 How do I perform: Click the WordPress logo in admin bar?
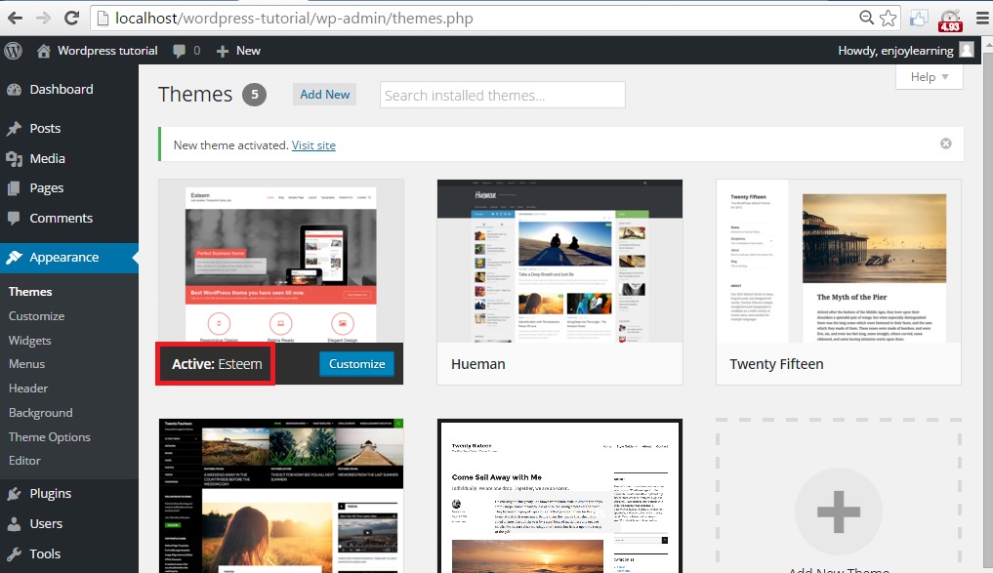pos(14,51)
